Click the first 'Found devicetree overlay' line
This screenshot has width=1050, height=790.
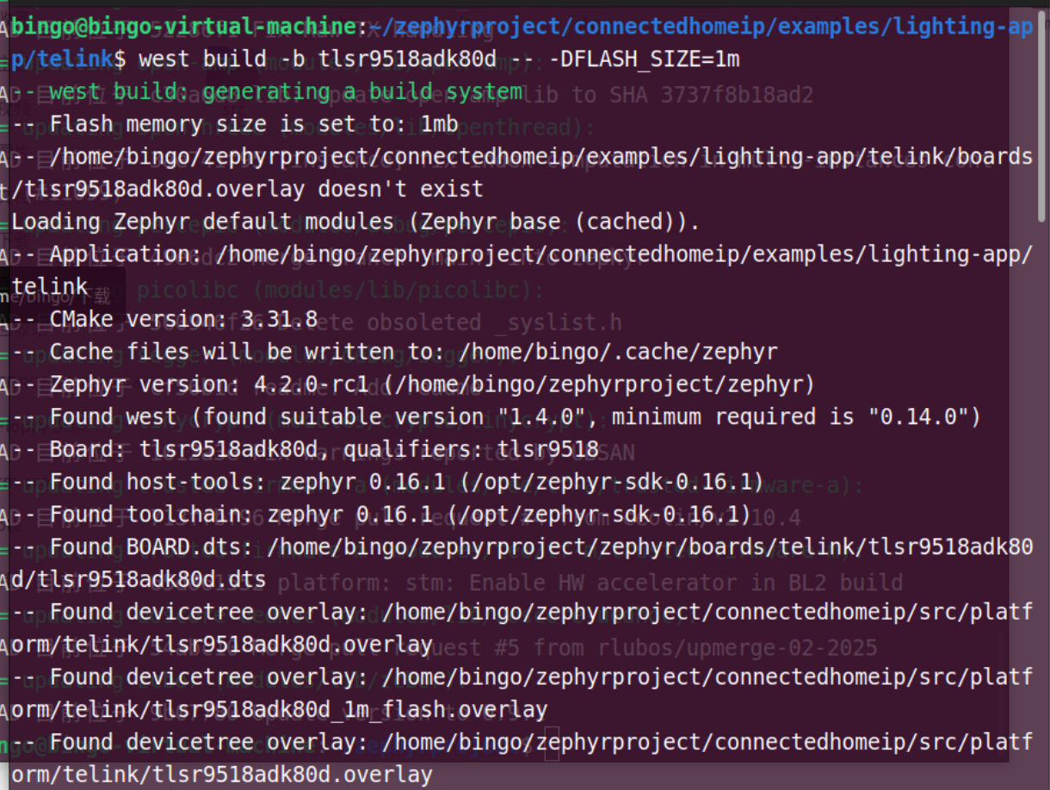point(522,628)
